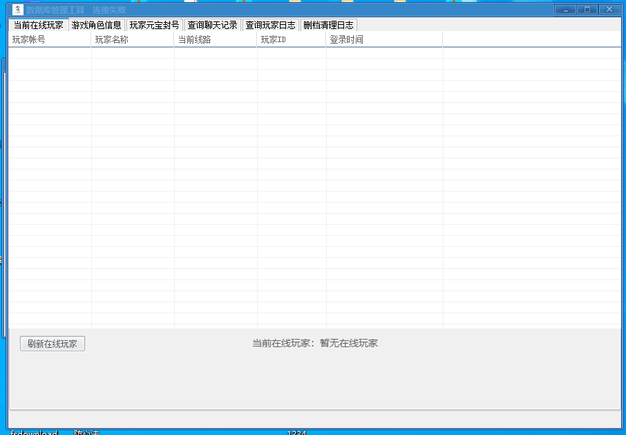Click the 玩家ID column header
626x435 pixels.
click(292, 39)
